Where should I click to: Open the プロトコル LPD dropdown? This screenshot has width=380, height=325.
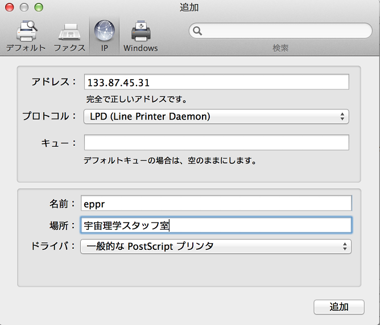216,117
